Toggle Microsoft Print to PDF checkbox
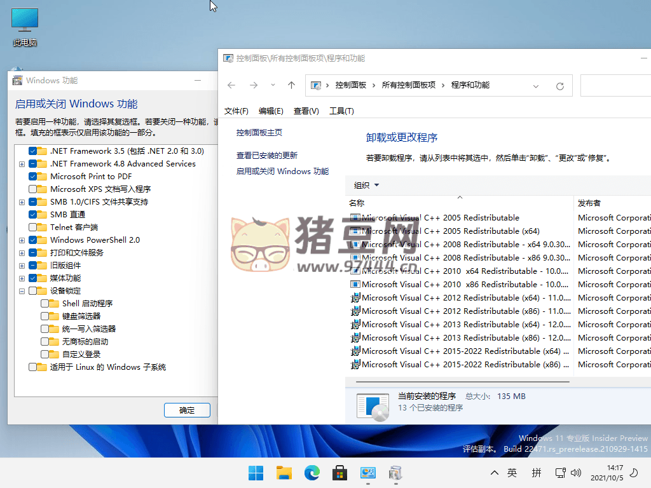The height and width of the screenshot is (488, 651). click(x=33, y=177)
